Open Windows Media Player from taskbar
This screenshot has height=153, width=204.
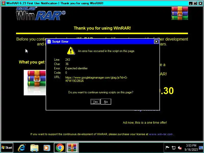tap(47, 148)
